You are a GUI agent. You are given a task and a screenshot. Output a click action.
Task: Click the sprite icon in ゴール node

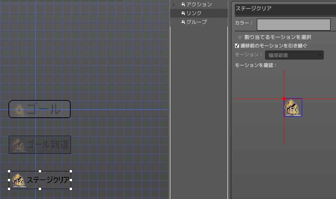point(19,110)
